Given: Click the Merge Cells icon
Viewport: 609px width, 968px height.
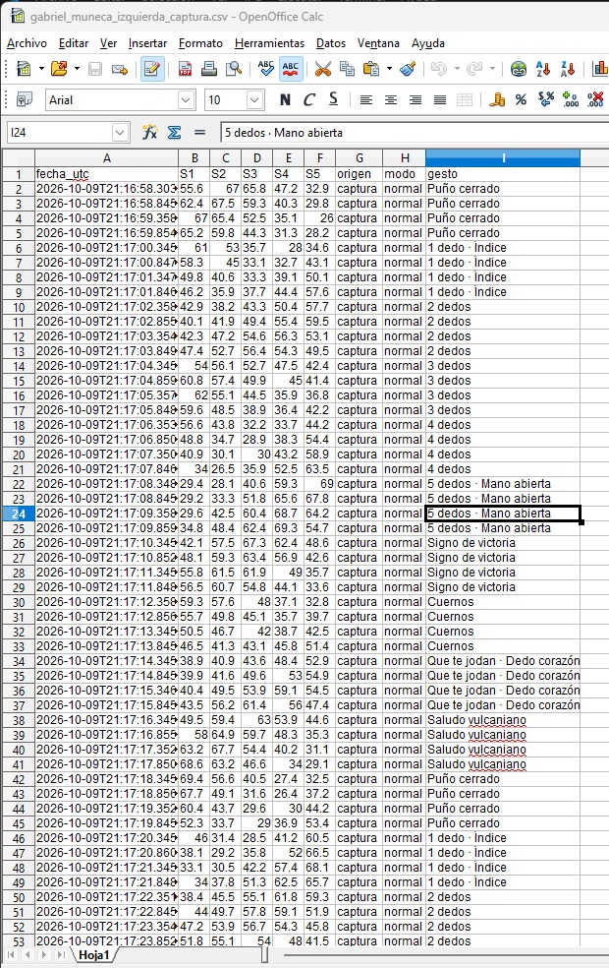Looking at the screenshot, I should click(465, 99).
